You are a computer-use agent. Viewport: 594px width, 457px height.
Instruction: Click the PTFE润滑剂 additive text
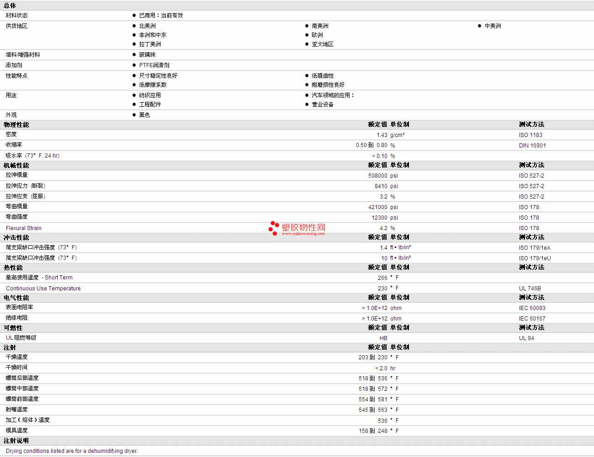[154, 65]
